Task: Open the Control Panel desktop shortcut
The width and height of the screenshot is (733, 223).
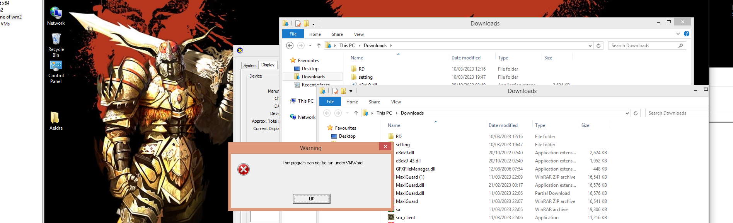Action: (56, 72)
